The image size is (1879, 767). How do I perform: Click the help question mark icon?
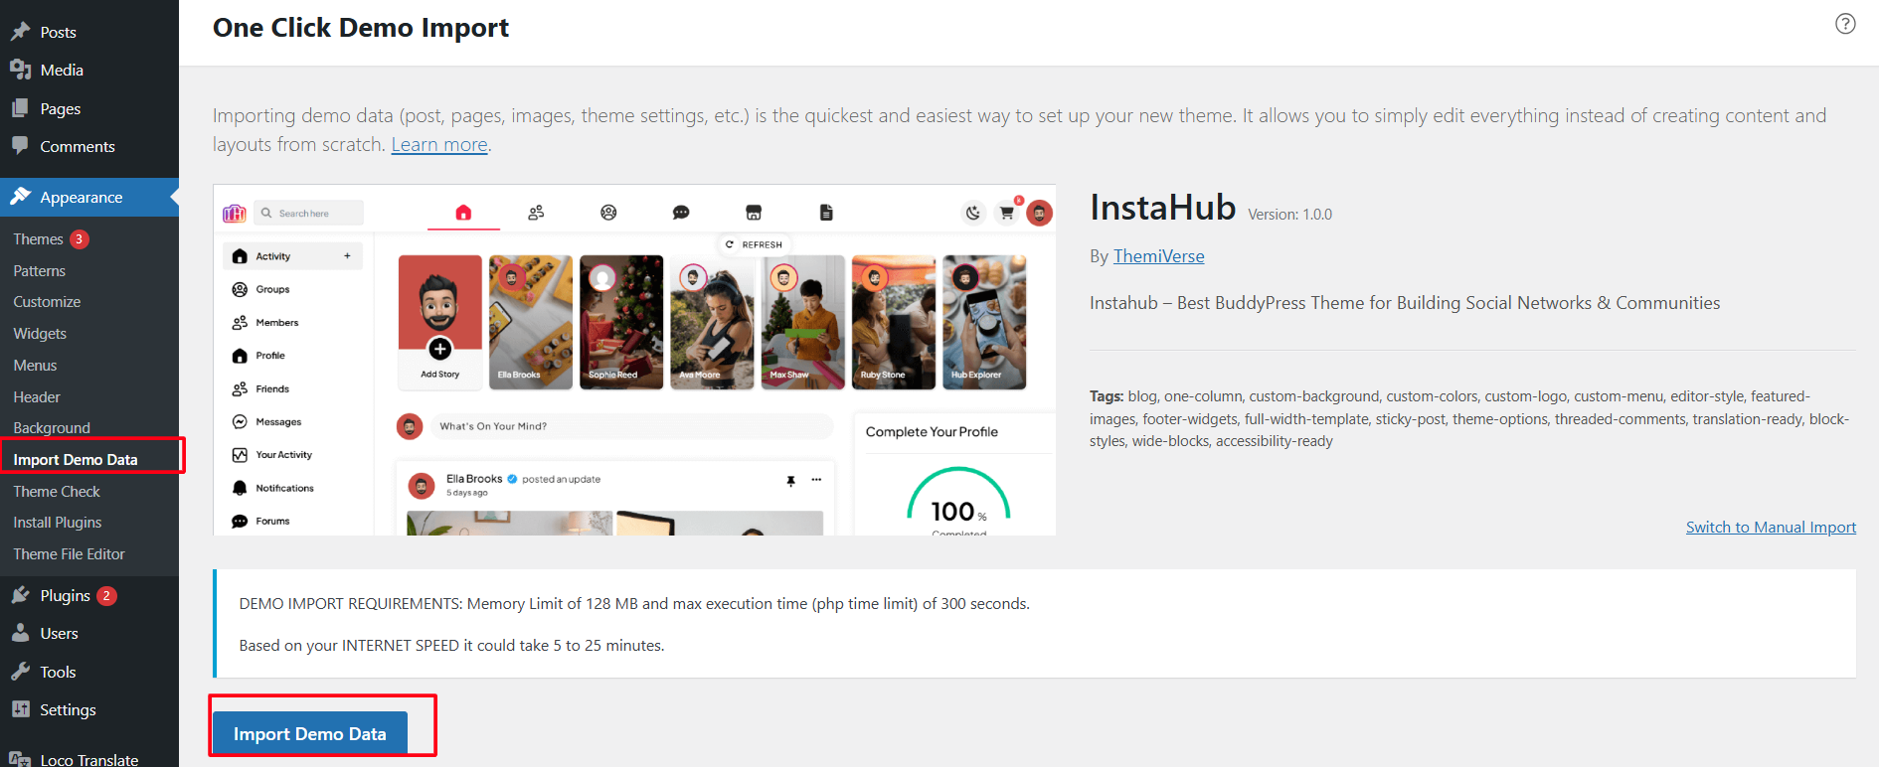point(1844,24)
